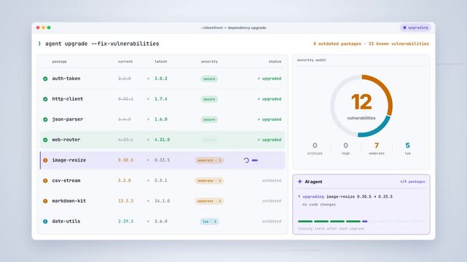Click the critical count 0
The height and width of the screenshot is (262, 467).
(x=315, y=146)
